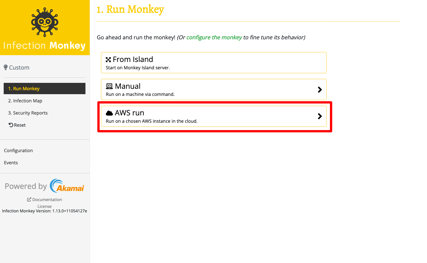View the Events page

click(11, 163)
